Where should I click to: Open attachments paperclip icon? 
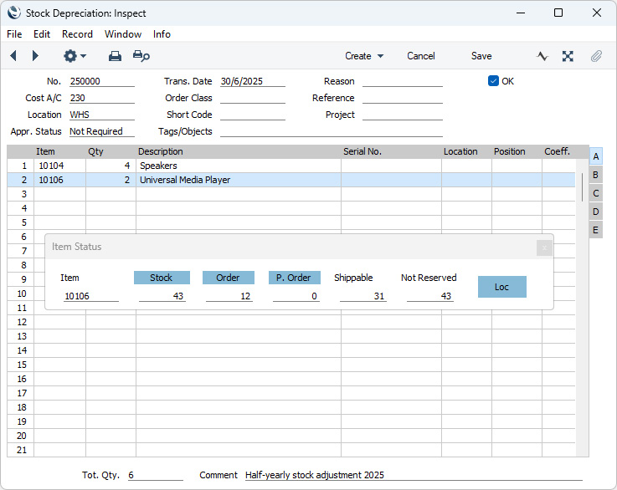point(596,56)
